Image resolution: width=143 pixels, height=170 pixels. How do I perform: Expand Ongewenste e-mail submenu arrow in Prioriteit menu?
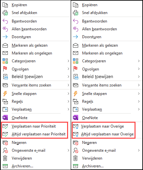coord(68,150)
